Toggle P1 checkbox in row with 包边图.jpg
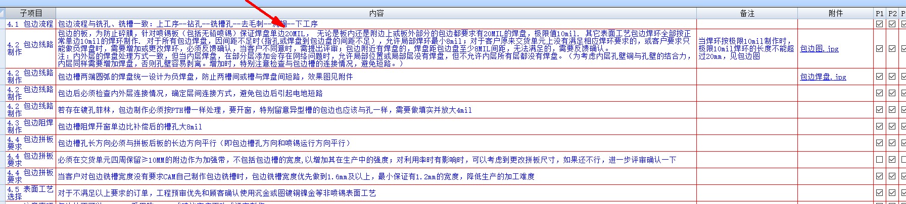The height and width of the screenshot is (204, 906). [879, 48]
